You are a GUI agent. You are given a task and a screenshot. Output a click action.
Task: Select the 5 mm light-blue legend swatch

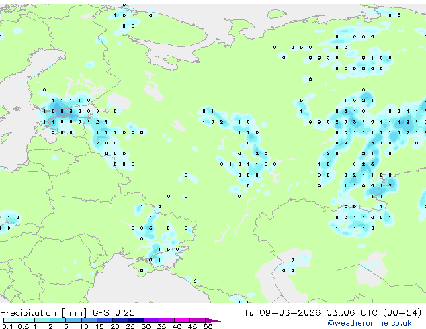73,320
